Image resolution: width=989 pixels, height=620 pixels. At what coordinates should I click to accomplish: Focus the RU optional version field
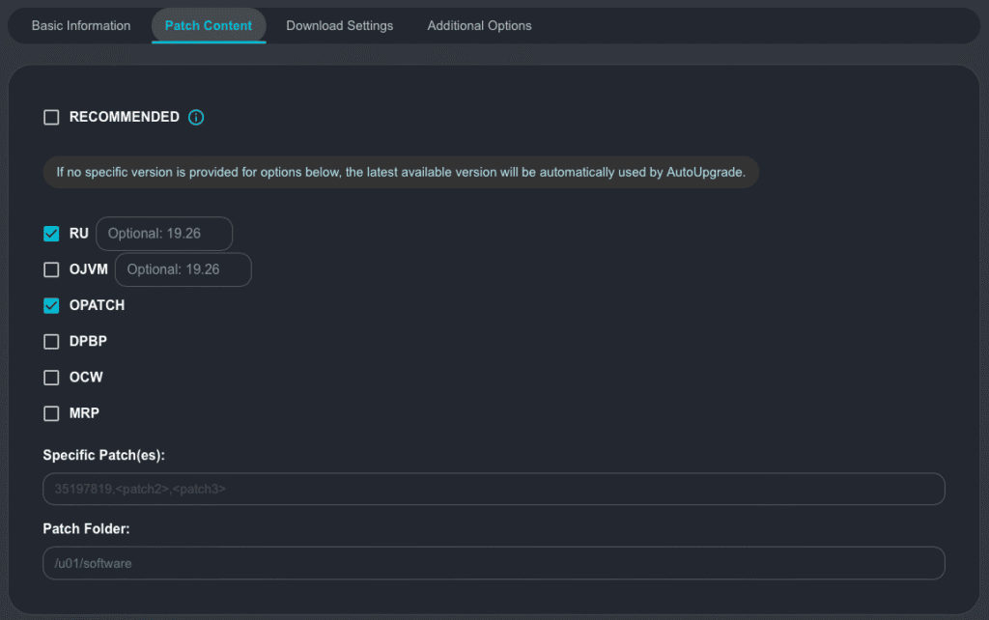tap(164, 234)
